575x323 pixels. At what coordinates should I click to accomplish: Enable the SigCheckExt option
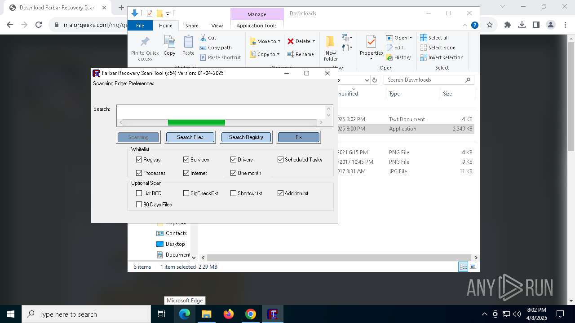pos(186,193)
